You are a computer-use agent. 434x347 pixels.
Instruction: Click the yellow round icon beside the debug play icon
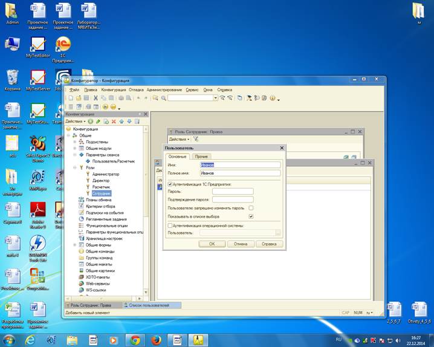tap(113, 107)
